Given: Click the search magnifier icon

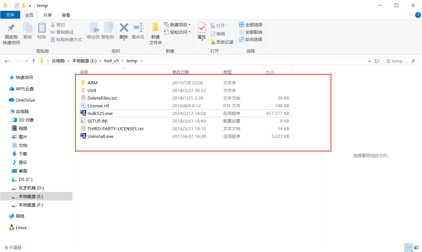Looking at the screenshot, I should click(x=413, y=61).
